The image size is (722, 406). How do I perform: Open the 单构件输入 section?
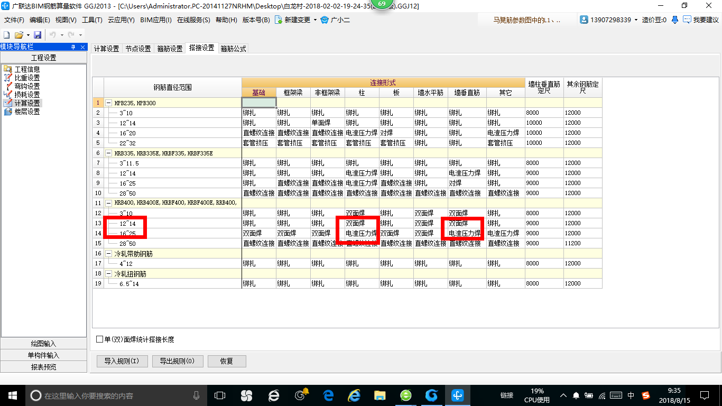[x=43, y=355]
